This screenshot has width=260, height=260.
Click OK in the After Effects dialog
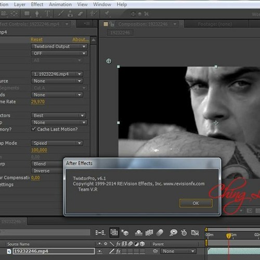(x=196, y=203)
